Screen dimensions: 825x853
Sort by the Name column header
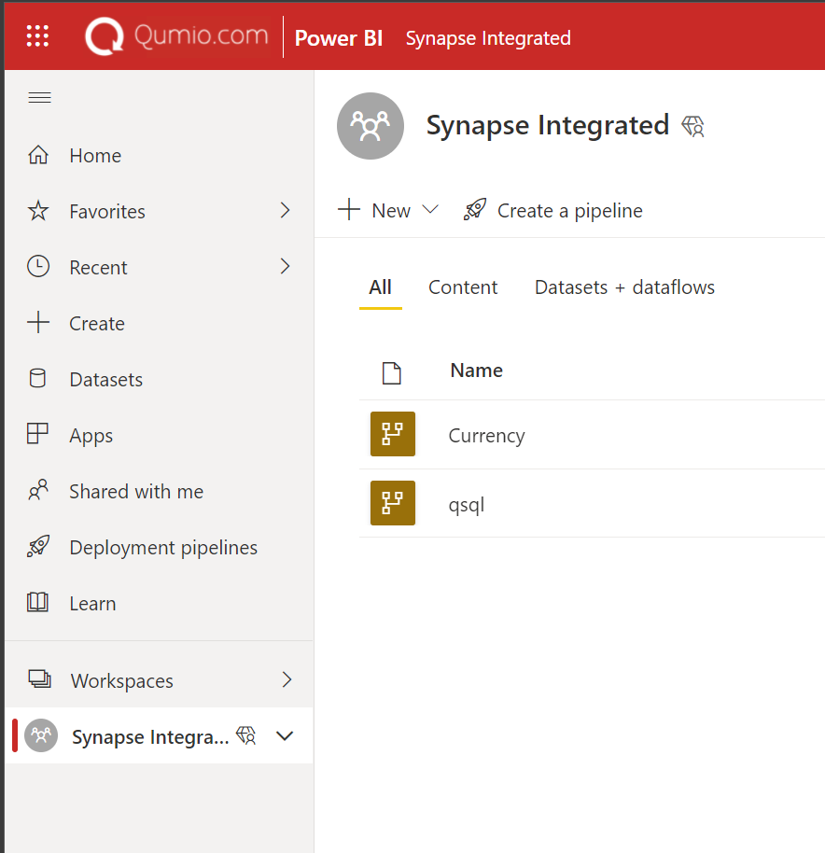[476, 371]
